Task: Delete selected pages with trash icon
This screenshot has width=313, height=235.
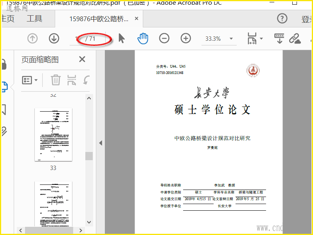Action: click(x=56, y=80)
